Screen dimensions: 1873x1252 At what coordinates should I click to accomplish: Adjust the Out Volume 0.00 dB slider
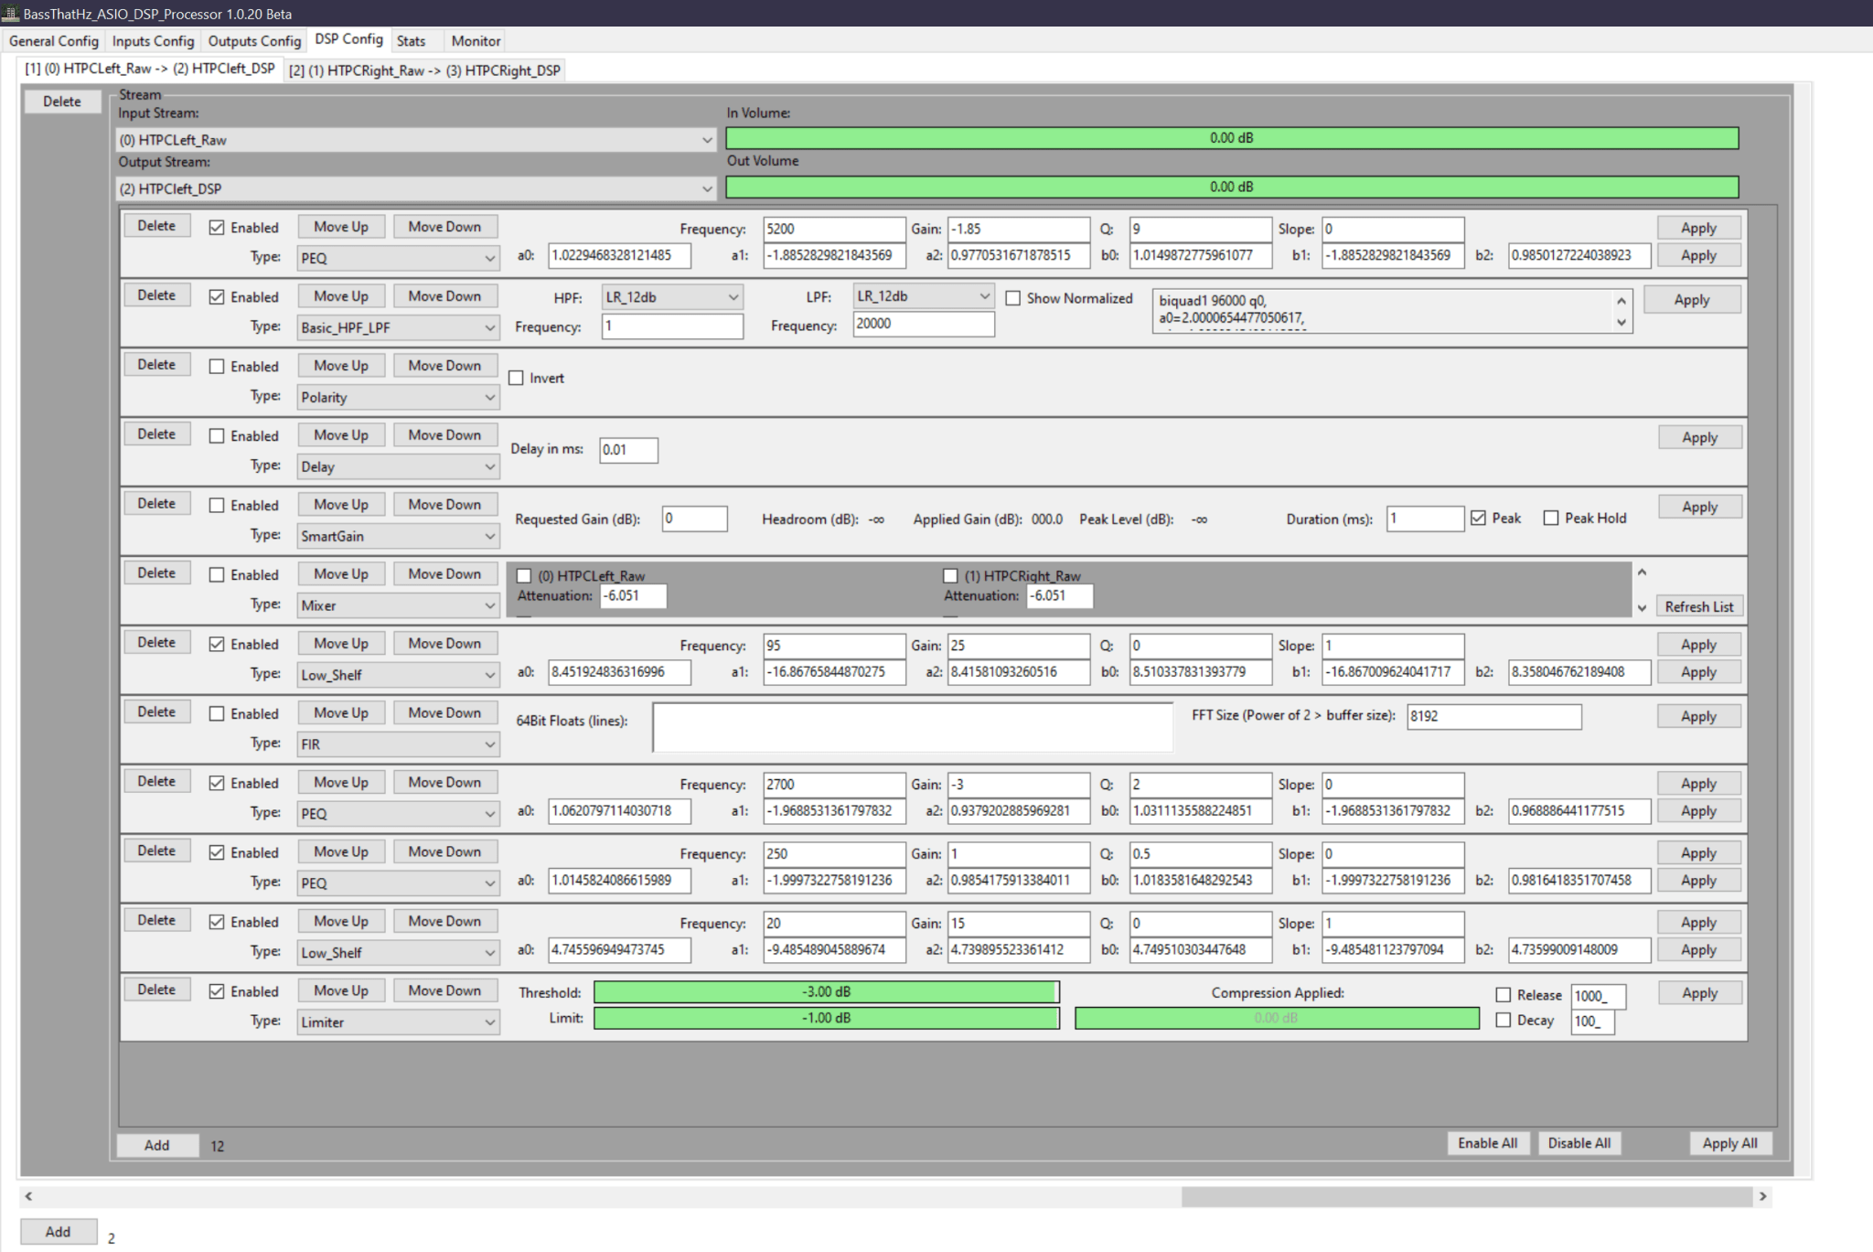[x=1232, y=187]
